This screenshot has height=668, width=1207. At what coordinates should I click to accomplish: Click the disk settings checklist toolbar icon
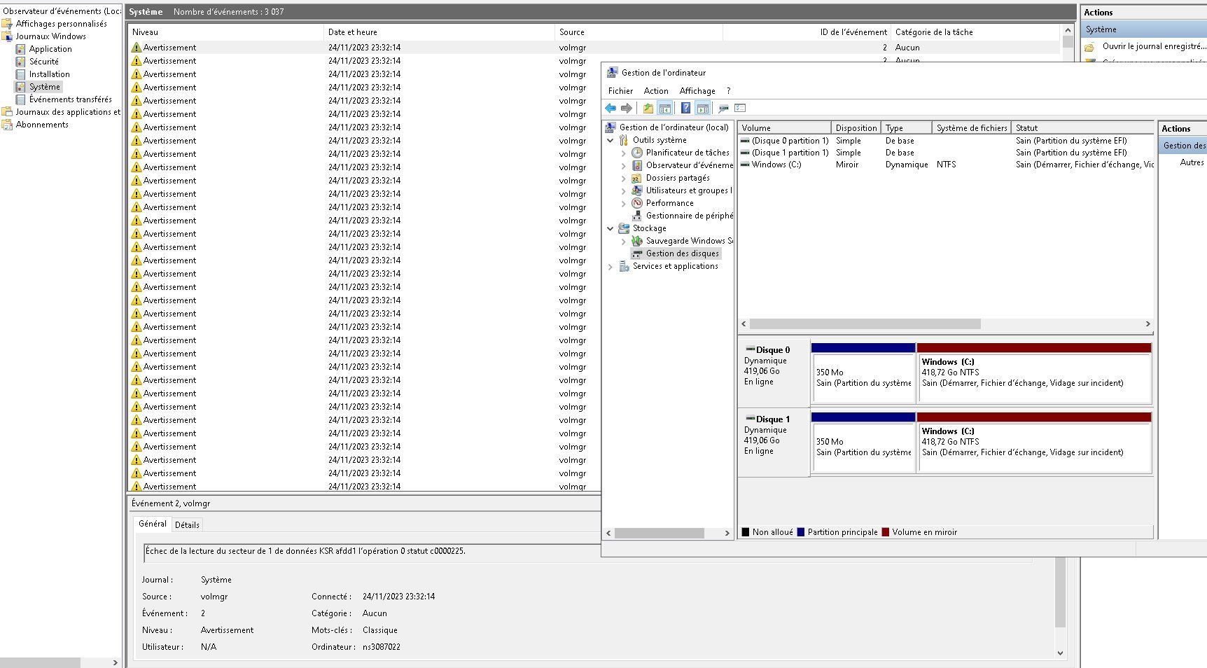pyautogui.click(x=740, y=109)
